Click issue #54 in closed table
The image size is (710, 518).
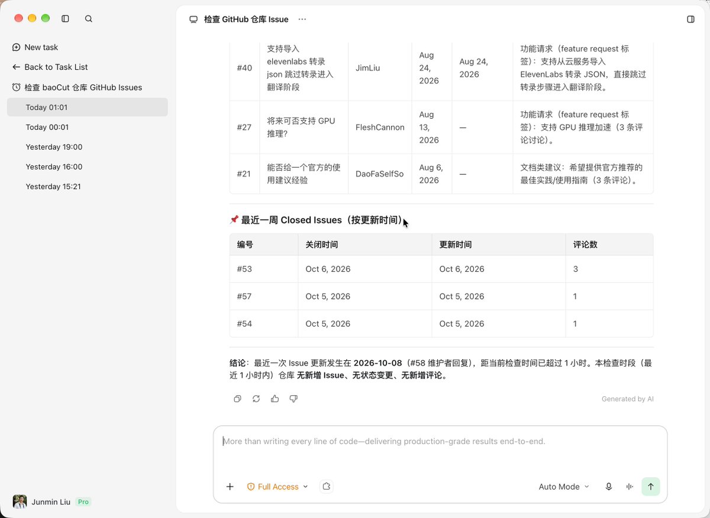coord(244,324)
